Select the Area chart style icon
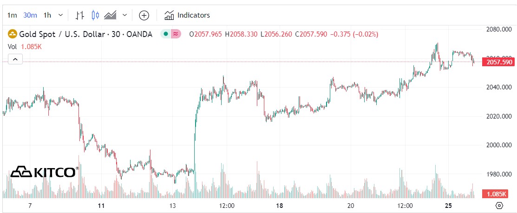The image size is (517, 213). (x=110, y=15)
